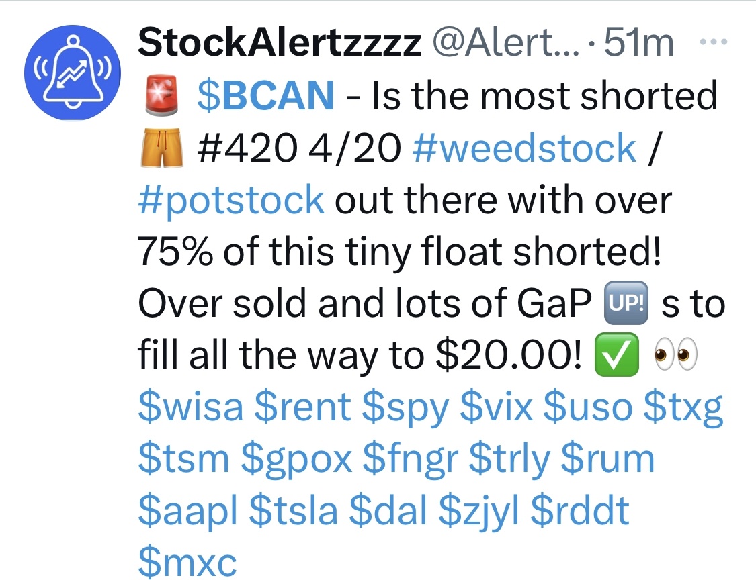Click the blue UP! emoji
The image size is (756, 580).
tap(626, 303)
